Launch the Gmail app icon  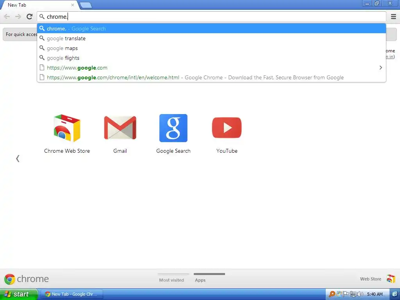[x=120, y=128]
